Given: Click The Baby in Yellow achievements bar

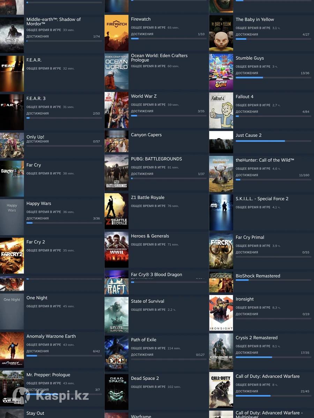Looking at the screenshot, I should (x=273, y=39).
